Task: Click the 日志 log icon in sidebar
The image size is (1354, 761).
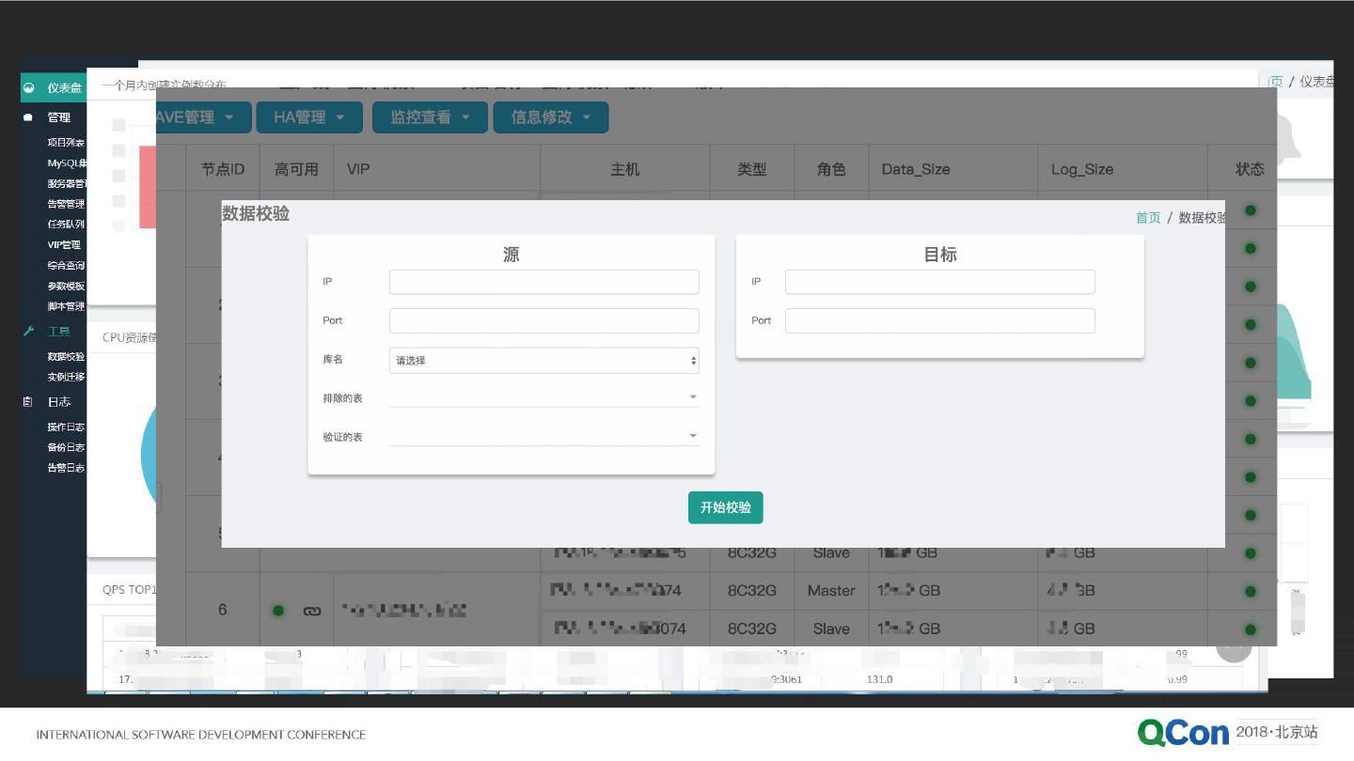Action: (x=28, y=402)
